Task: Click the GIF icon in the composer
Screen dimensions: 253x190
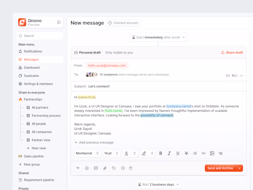Action: tap(96, 168)
